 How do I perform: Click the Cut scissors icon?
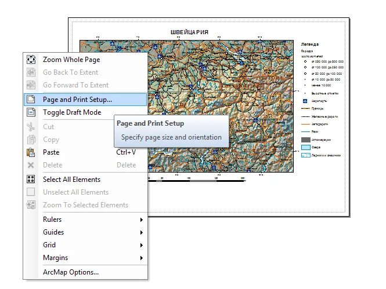pyautogui.click(x=31, y=127)
